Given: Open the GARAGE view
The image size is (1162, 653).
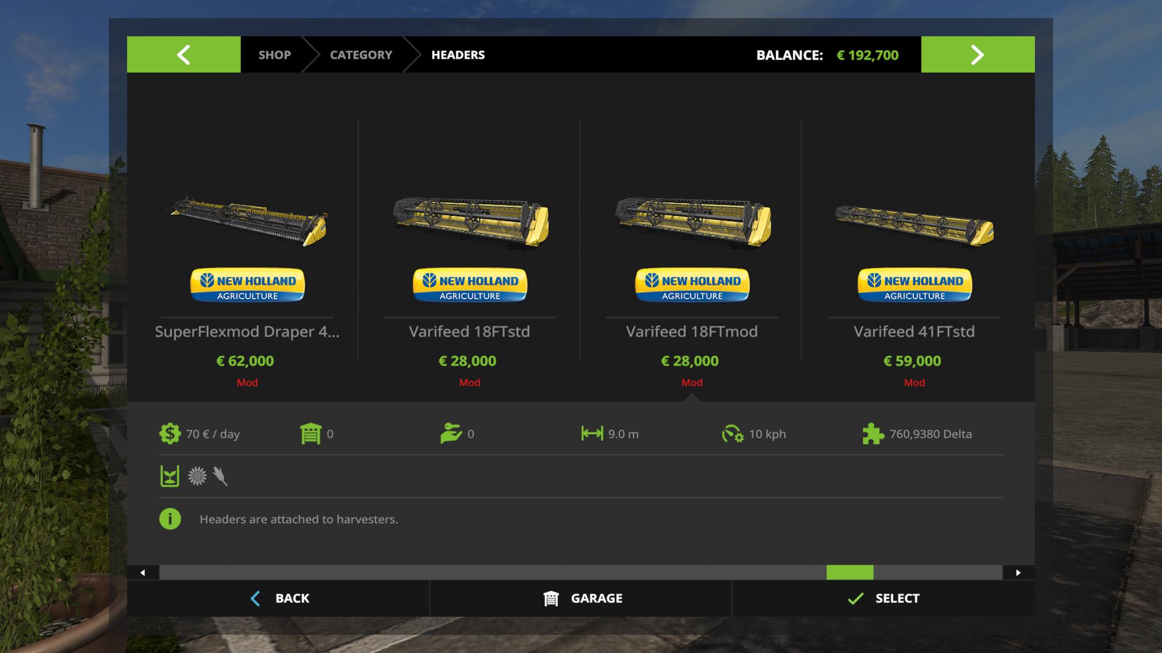Looking at the screenshot, I should click(x=581, y=599).
